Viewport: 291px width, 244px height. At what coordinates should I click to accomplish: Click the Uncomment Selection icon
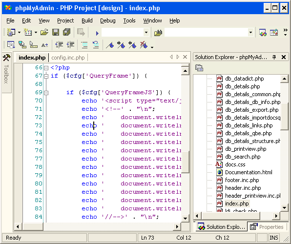(x=96, y=45)
